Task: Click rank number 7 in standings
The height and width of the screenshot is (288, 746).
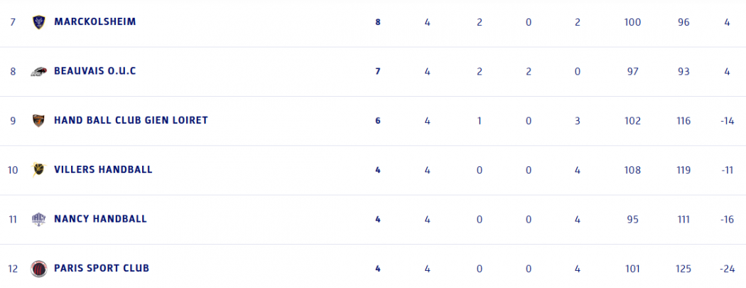Action: (x=13, y=22)
